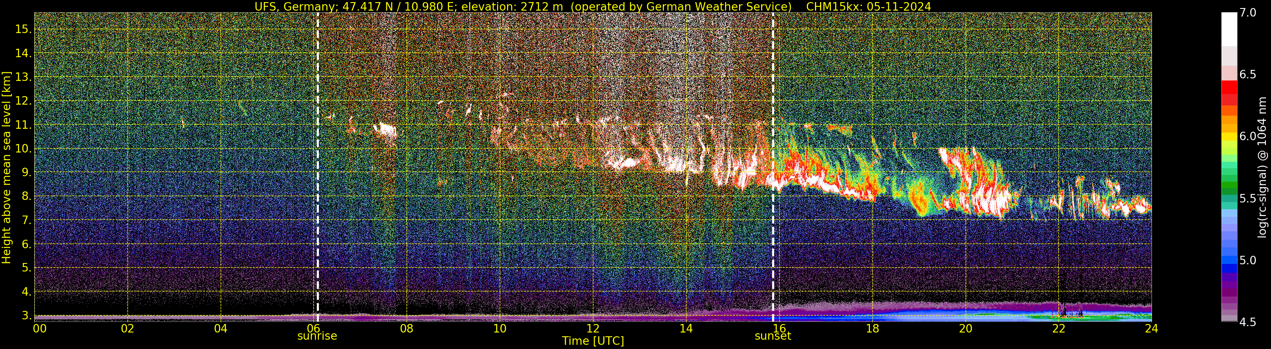Click the '04' time axis tick label
The image size is (1271, 349).
point(221,328)
